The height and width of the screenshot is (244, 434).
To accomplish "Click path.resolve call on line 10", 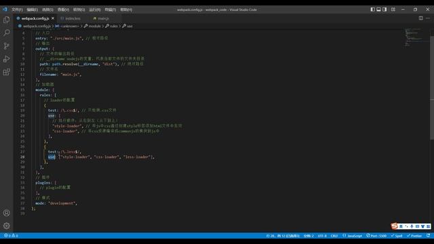I will pyautogui.click(x=65, y=64).
